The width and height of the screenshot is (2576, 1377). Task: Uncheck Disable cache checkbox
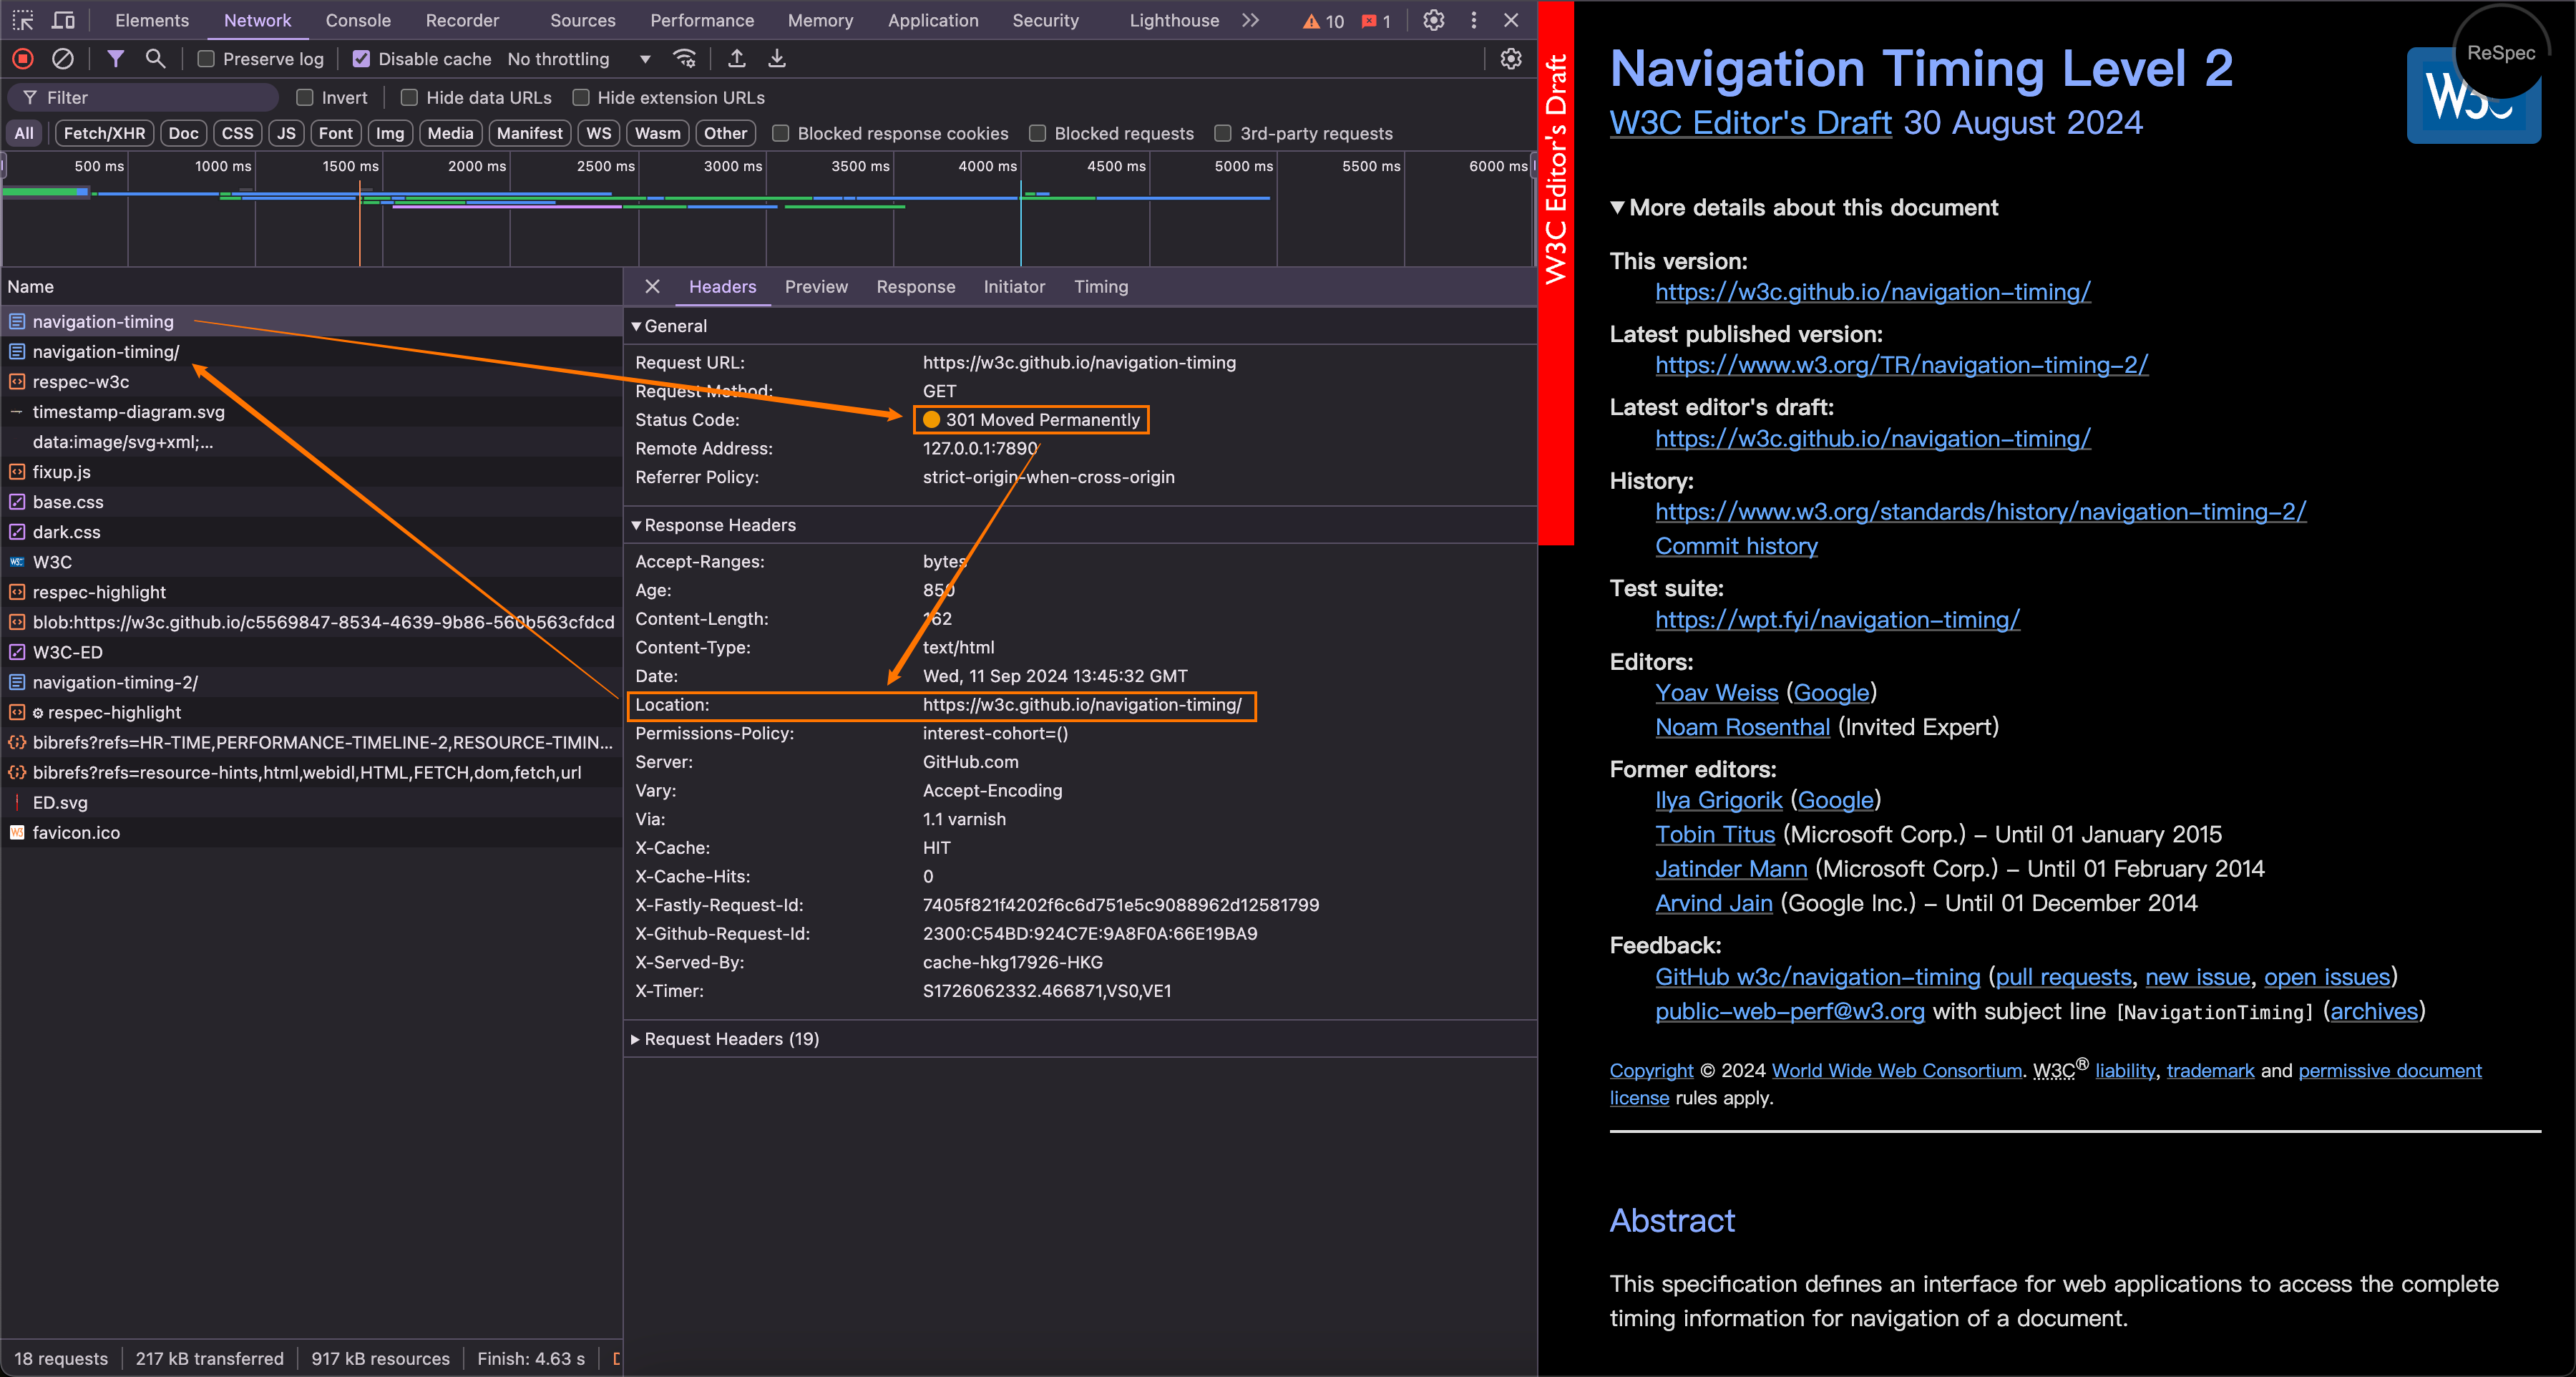tap(362, 59)
